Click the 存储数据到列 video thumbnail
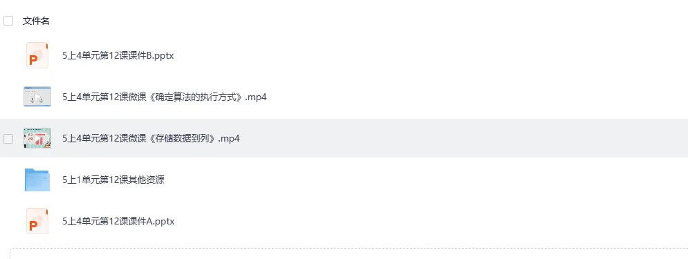Viewport: 688px width, 259px height. point(37,138)
